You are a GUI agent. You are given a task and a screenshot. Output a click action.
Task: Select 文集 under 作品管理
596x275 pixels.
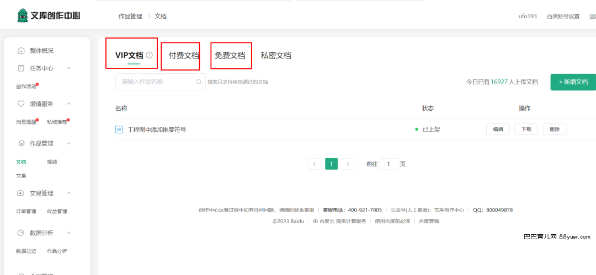coord(22,176)
